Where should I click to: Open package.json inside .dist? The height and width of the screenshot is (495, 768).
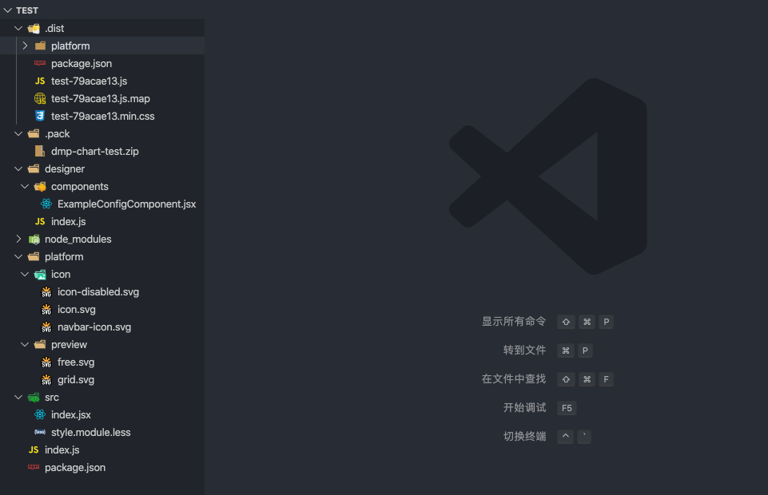[x=82, y=64]
